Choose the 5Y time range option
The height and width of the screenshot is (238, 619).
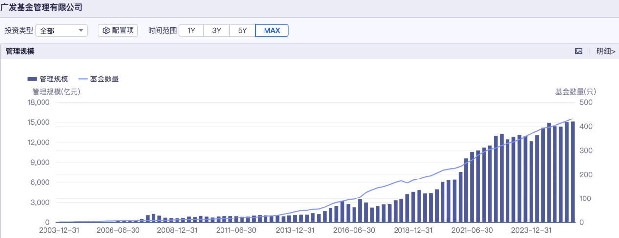(243, 31)
